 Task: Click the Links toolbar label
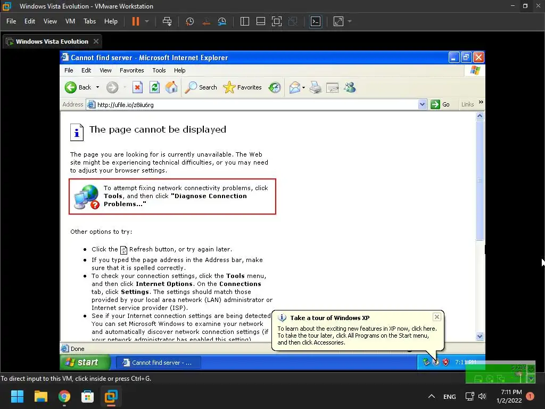click(467, 104)
